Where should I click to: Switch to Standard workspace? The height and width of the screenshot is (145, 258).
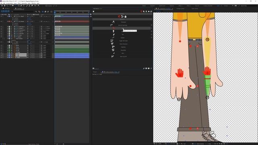[152, 6]
